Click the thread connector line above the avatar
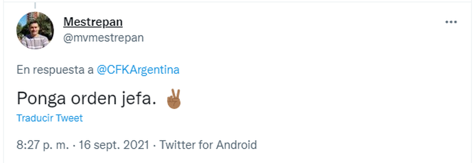Image resolution: width=475 pixels, height=163 pixels. [x=35, y=5]
